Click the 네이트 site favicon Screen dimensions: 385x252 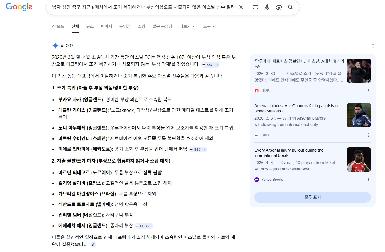point(257,91)
